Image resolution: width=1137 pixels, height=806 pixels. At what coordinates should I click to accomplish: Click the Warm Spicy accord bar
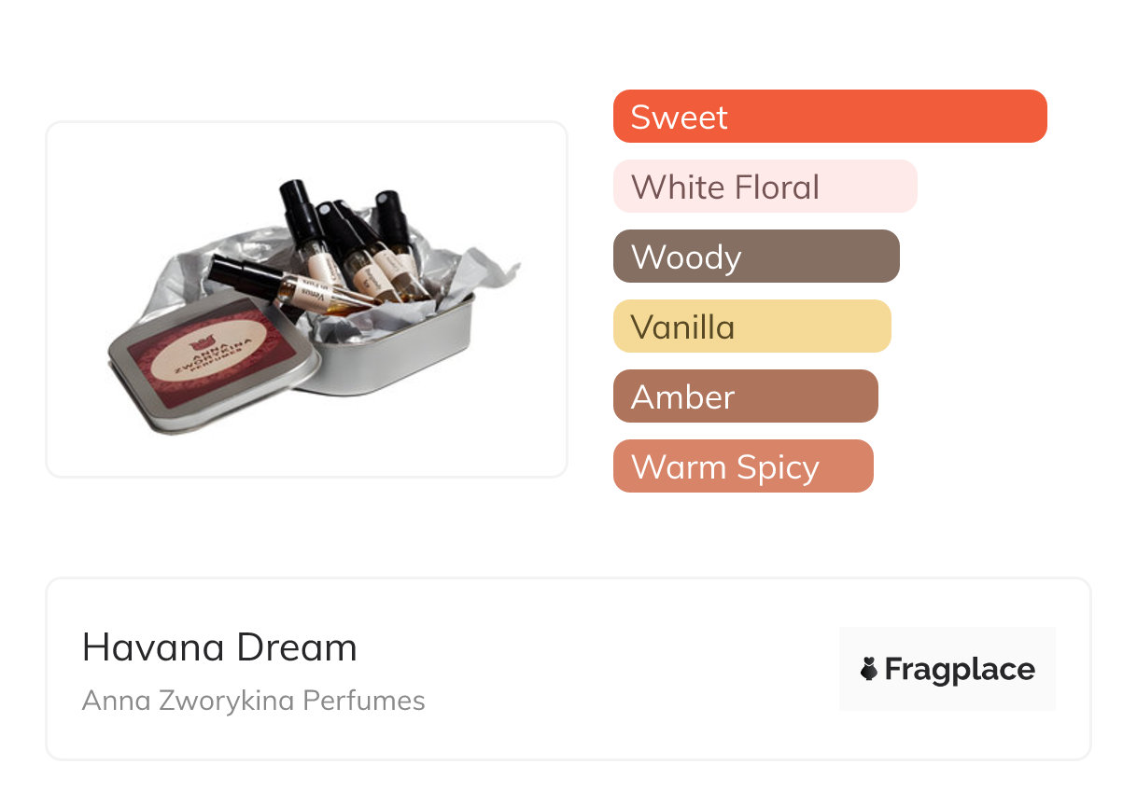(x=742, y=466)
